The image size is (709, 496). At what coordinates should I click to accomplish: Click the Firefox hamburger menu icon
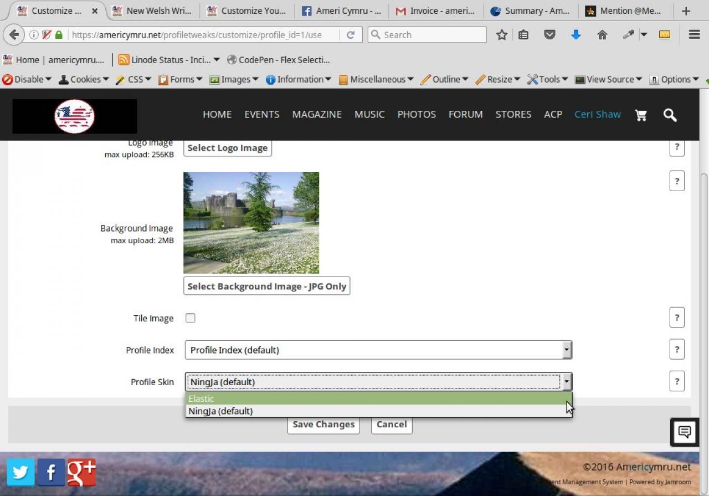[694, 35]
